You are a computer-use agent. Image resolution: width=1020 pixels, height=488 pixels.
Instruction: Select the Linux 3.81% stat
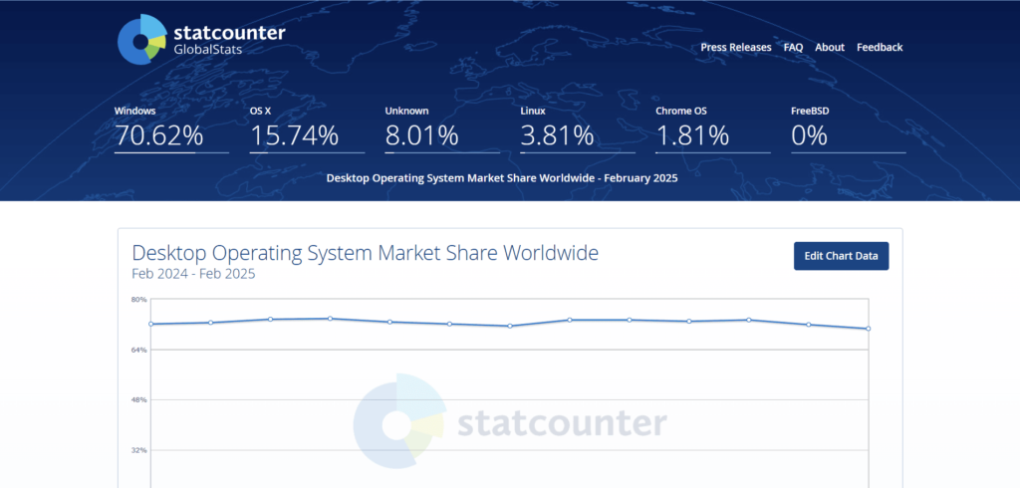(578, 129)
